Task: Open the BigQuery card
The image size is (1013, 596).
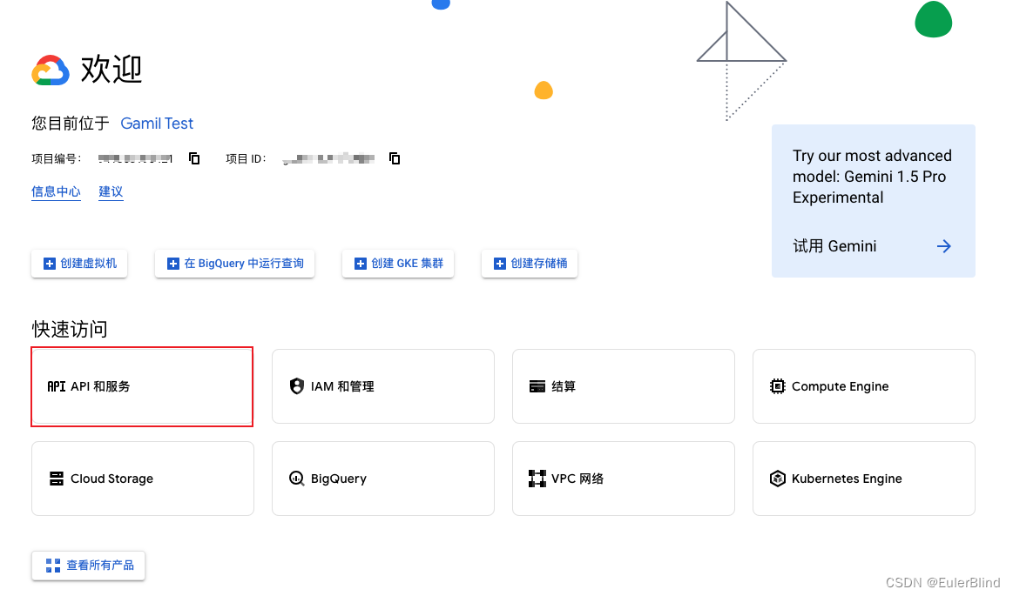Action: (383, 479)
